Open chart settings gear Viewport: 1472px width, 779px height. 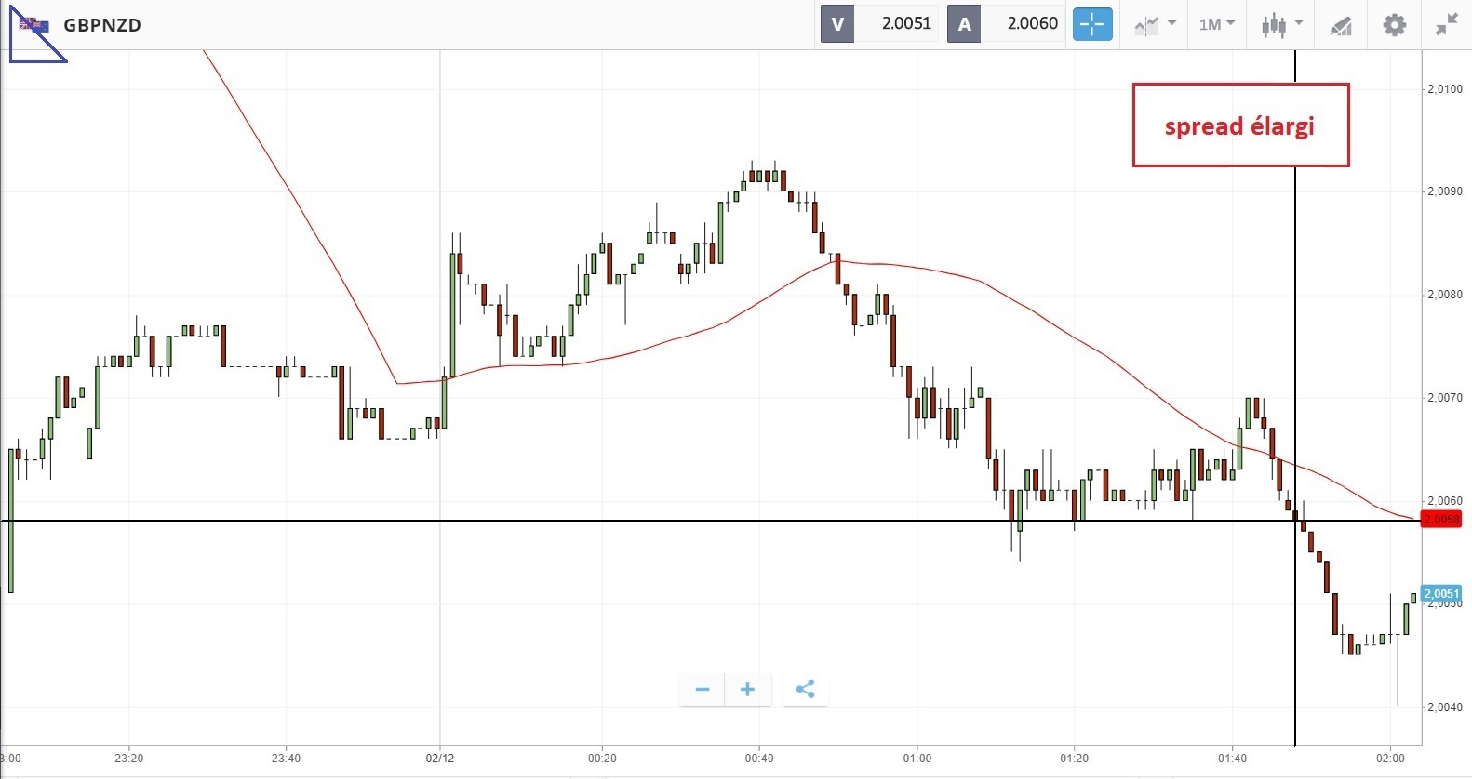coord(1394,24)
